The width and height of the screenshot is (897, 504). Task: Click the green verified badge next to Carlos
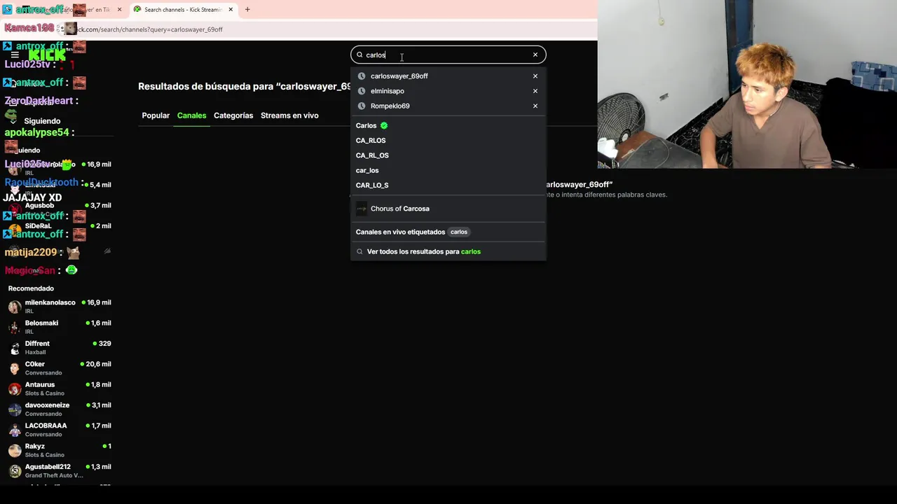click(384, 125)
